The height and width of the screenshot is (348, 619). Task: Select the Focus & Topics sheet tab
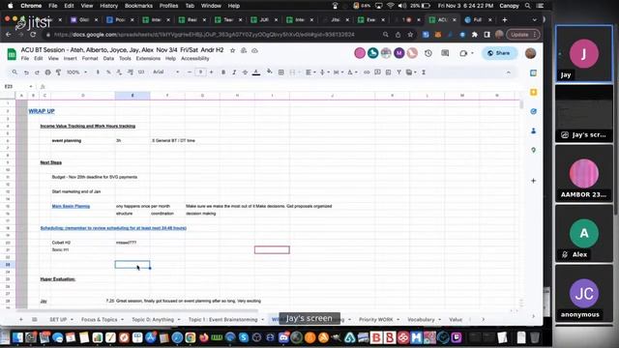click(x=99, y=320)
